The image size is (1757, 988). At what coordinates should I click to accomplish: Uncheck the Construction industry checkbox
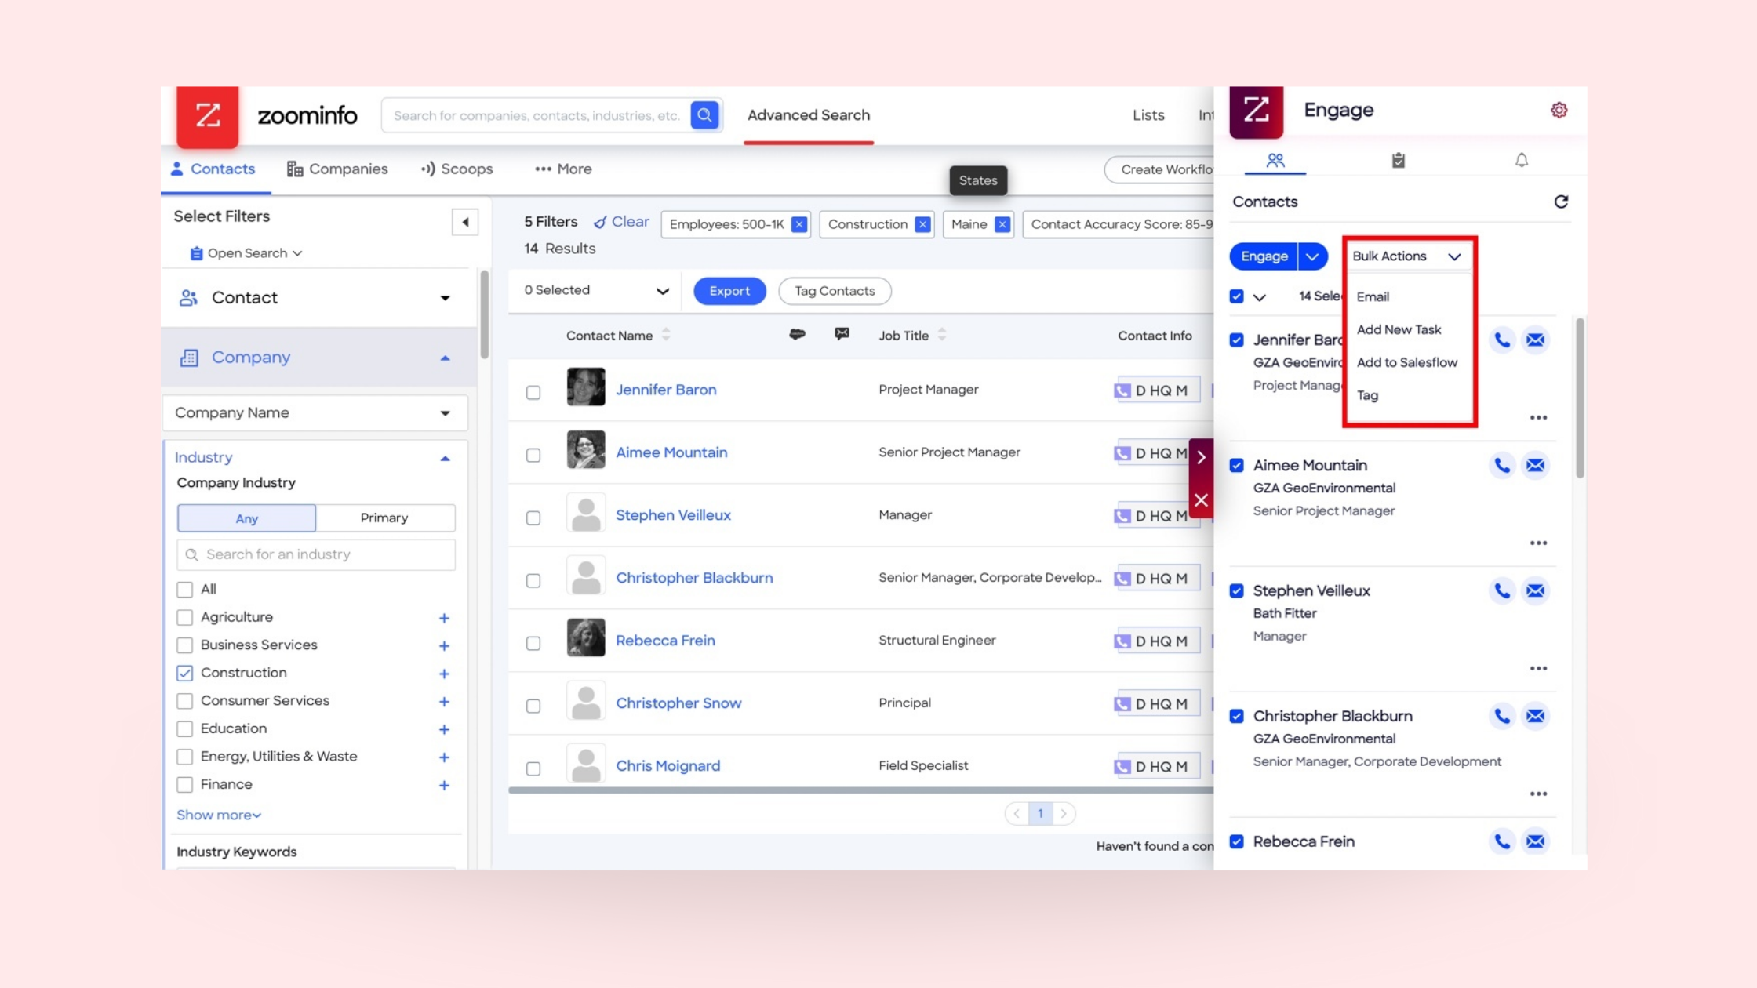[184, 674]
